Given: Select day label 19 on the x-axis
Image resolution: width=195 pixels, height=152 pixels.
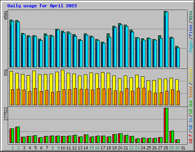Looking at the screenshot, I should point(114,148).
